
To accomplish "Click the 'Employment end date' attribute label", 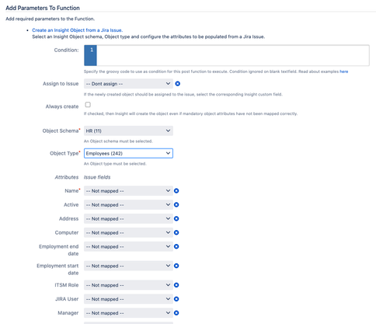I will [59, 250].
